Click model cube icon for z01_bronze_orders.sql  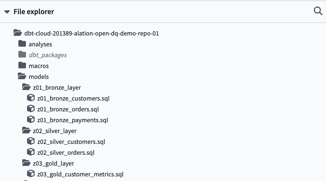31,109
